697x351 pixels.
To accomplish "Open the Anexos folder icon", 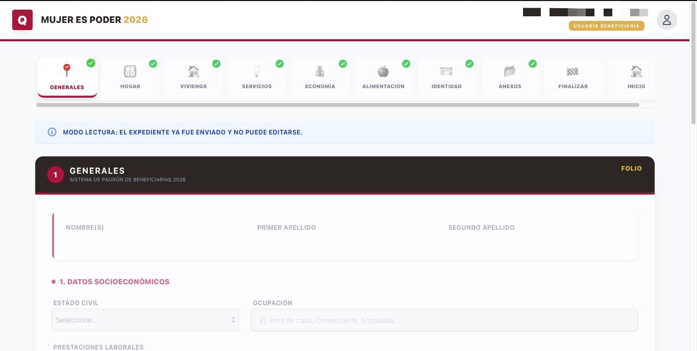I will [510, 71].
